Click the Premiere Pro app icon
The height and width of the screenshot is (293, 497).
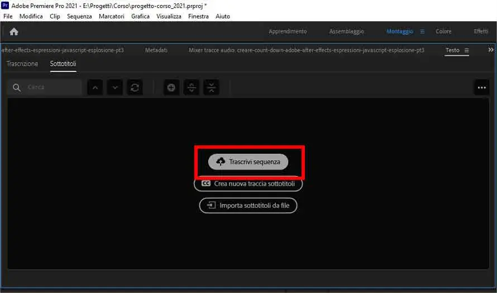5,6
